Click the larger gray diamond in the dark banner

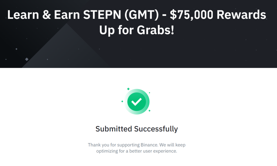(x=27, y=59)
